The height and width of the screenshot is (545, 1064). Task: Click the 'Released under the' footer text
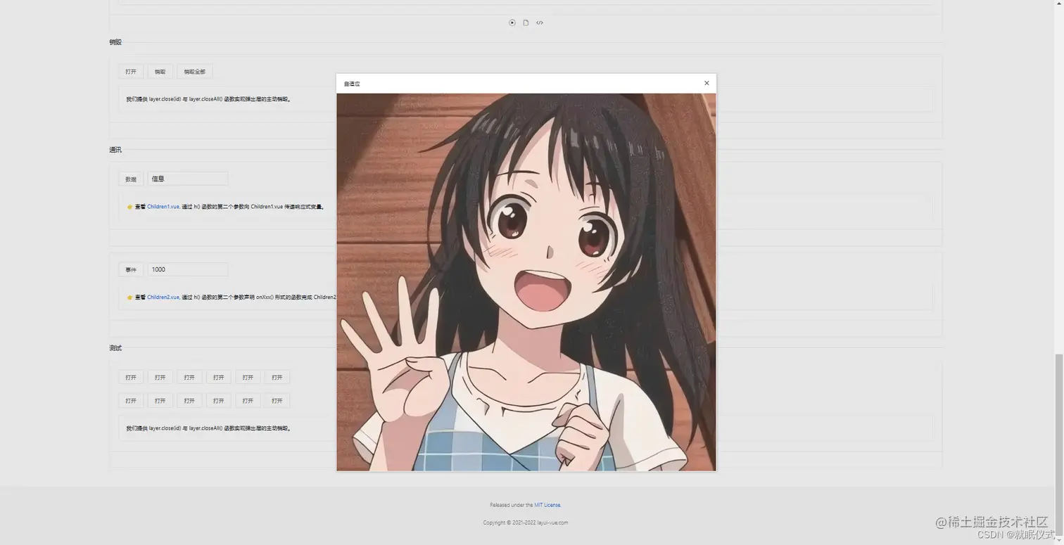[512, 505]
